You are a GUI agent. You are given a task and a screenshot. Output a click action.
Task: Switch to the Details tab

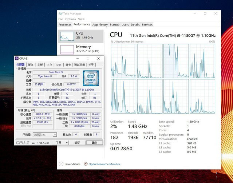(x=135, y=25)
